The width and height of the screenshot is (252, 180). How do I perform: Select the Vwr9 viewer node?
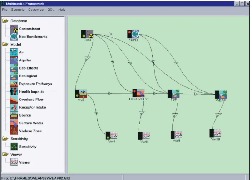(x=176, y=135)
